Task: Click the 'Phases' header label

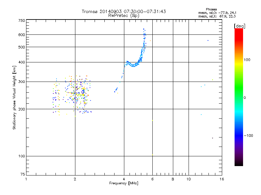Action: point(211,9)
